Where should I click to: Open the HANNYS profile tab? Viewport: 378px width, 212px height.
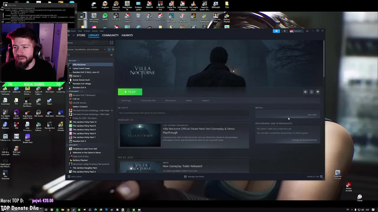click(127, 35)
